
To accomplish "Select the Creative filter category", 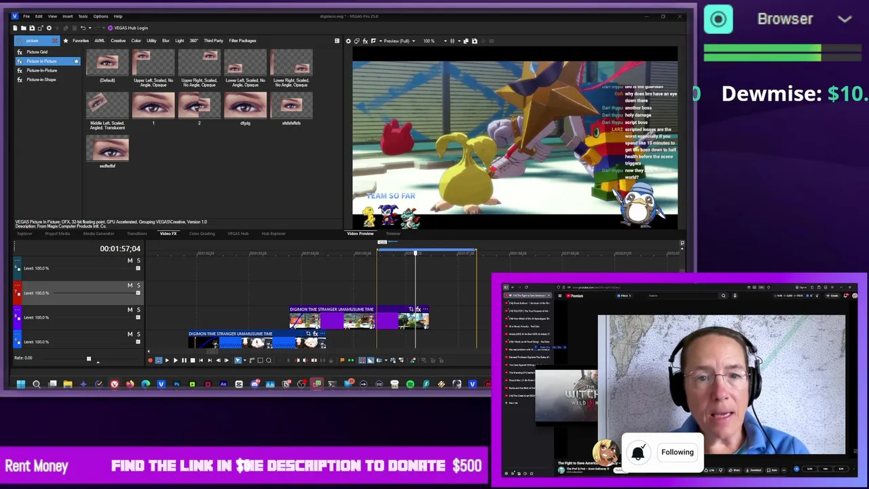I will (118, 41).
